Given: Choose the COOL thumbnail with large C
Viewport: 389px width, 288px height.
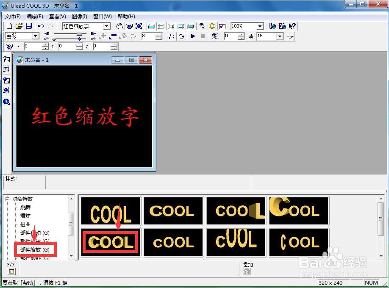Looking at the screenshot, I should [299, 211].
